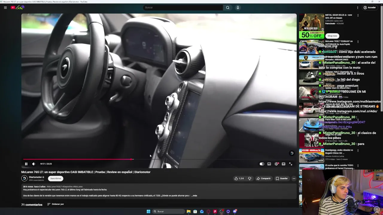Open options menu for McLaren 765LT AUTOBAHN video
Image resolution: width=383 pixels, height=215 pixels.
358,42
